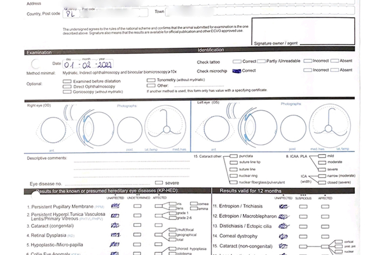Screen dimensions: 383x255
Task: Click the Country code field containing PL
Action: click(71, 14)
